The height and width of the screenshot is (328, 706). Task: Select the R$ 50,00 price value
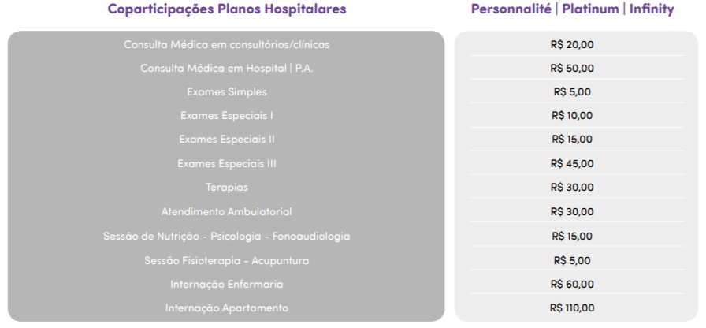coord(572,68)
